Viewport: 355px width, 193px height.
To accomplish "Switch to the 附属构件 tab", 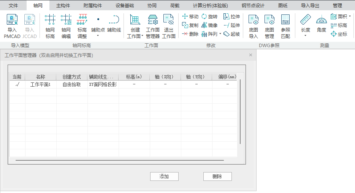I will pyautogui.click(x=93, y=5).
